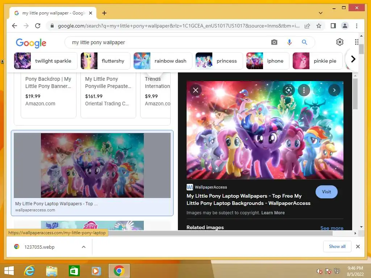Expand options for 1237055.webp download

coord(84,247)
